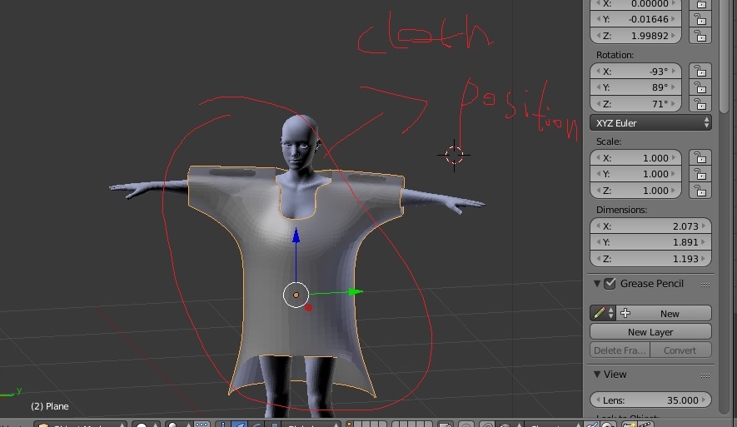
Task: Toggle lock for Scale Z
Action: coord(700,191)
